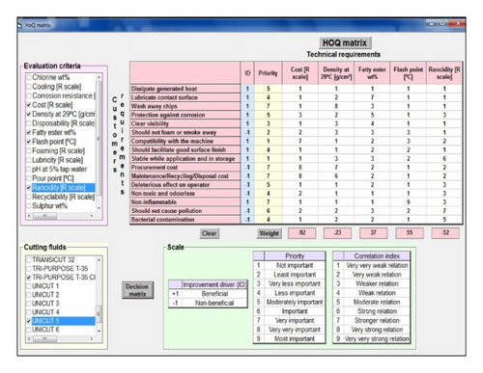Uncheck the Cost [R scale] criterion
The height and width of the screenshot is (373, 483).
click(29, 105)
